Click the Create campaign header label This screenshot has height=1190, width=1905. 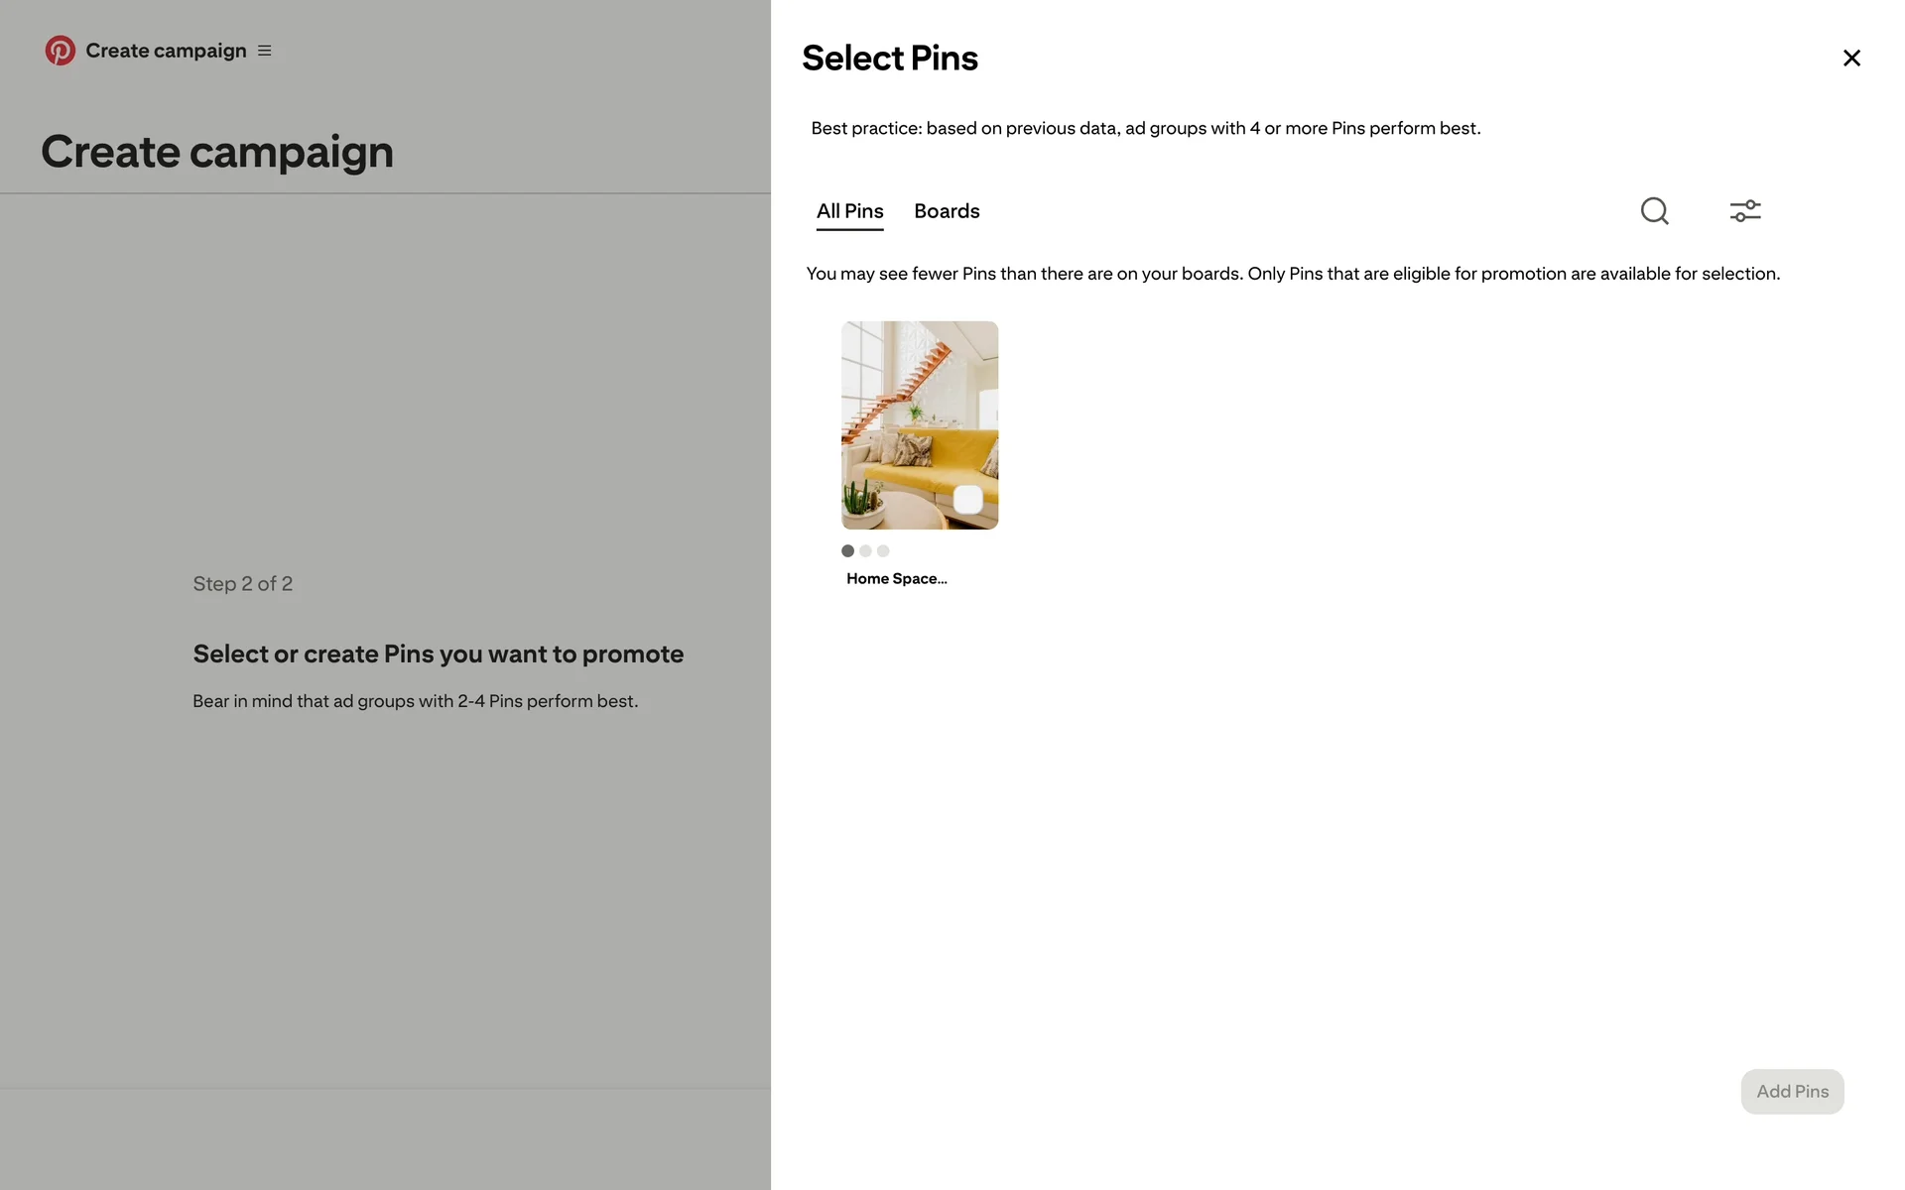pos(166,51)
